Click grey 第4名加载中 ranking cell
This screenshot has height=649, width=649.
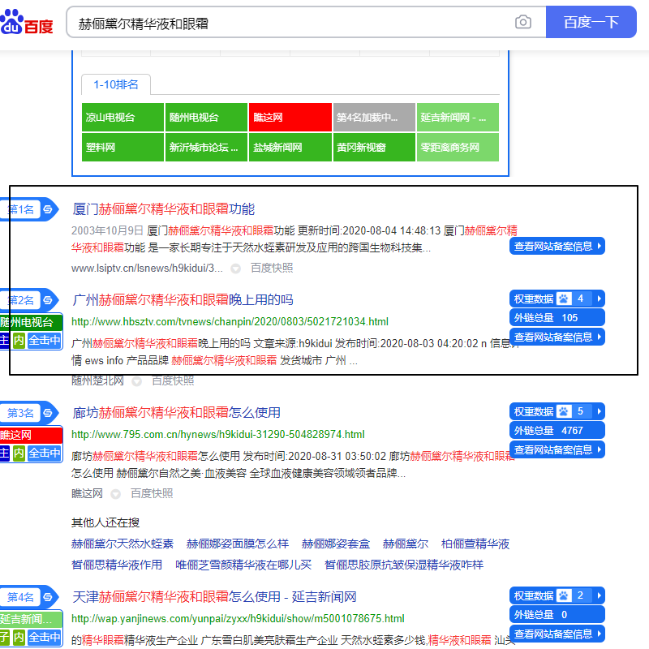[374, 117]
